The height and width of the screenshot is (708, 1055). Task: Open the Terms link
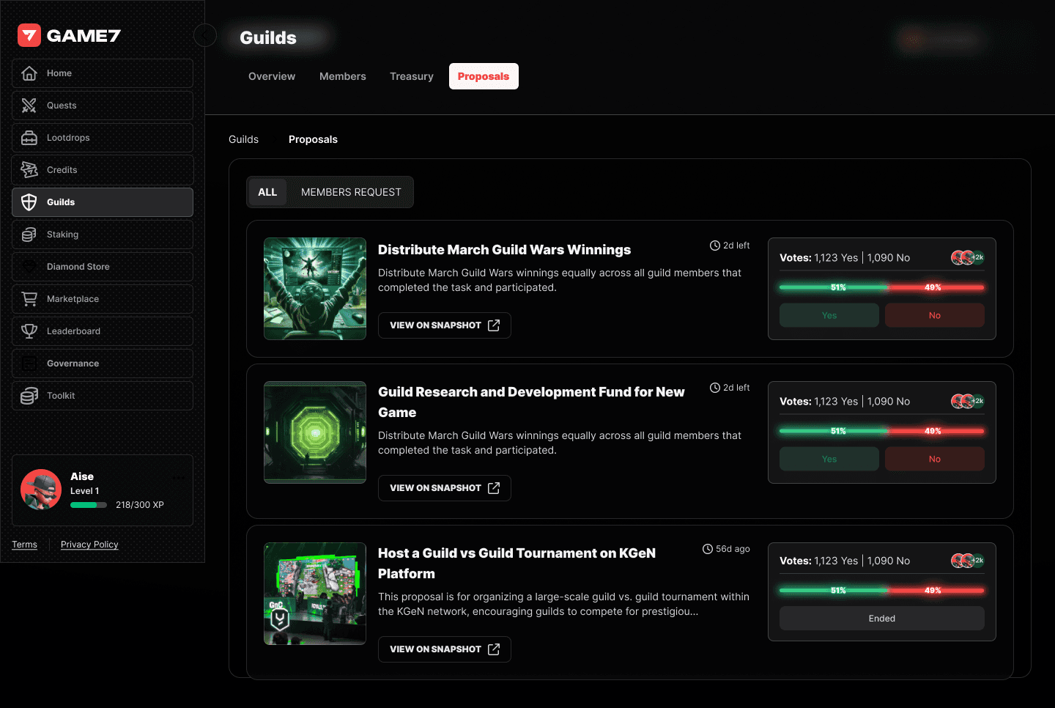(24, 545)
